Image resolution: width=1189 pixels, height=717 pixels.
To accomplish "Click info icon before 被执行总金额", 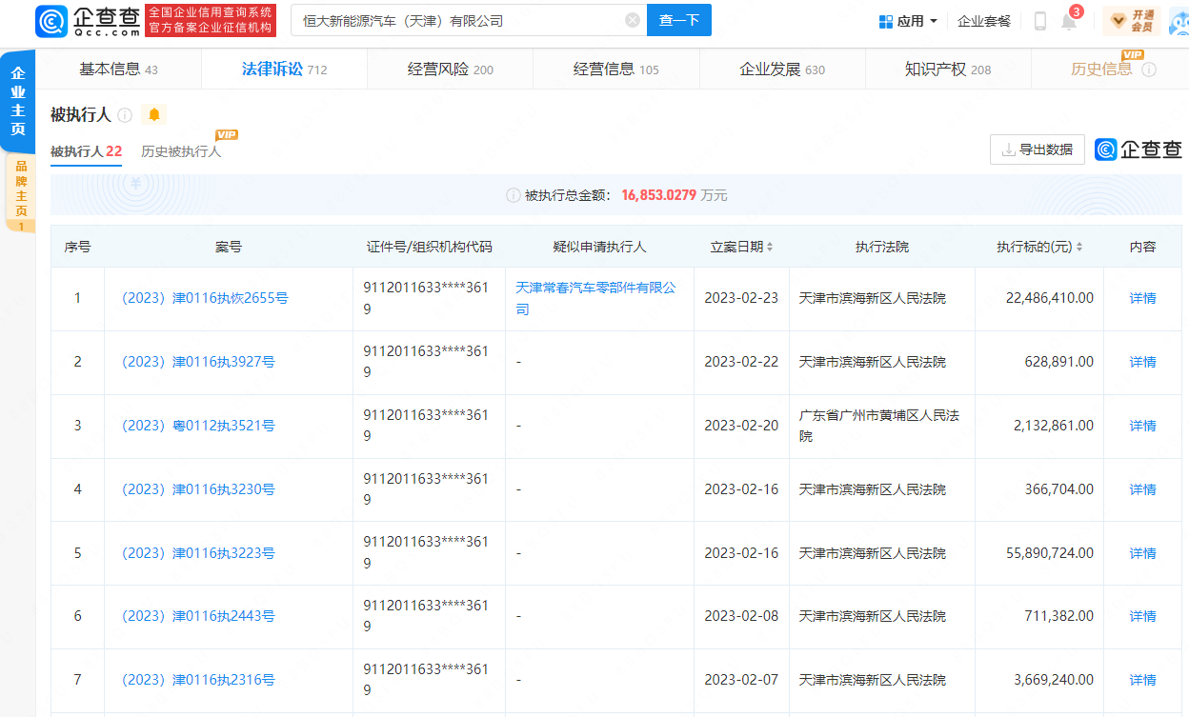I will tap(513, 195).
